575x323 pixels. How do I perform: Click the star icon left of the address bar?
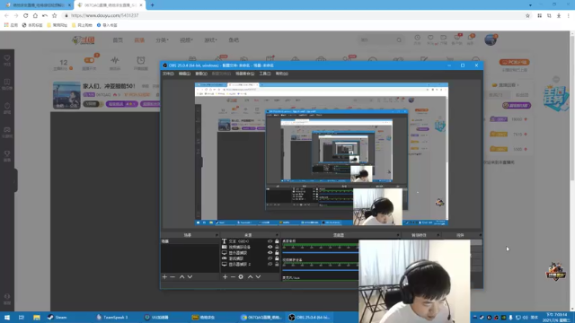pyautogui.click(x=54, y=15)
